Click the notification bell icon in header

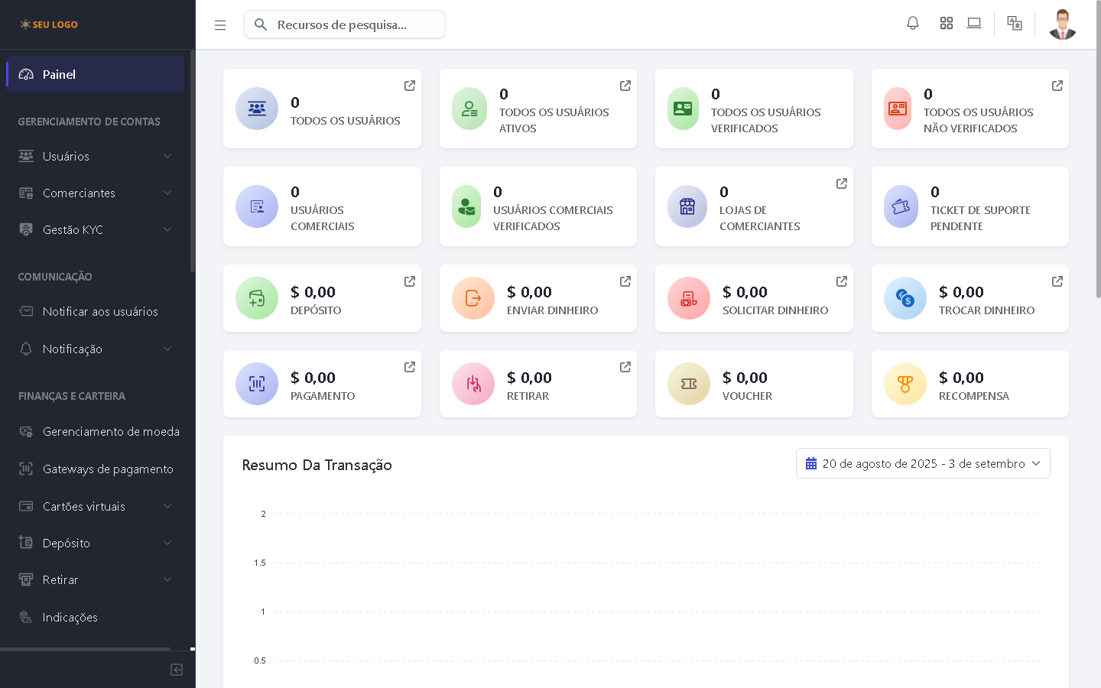pyautogui.click(x=912, y=24)
